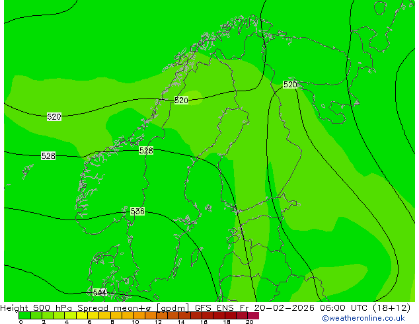Select the dark red legend swatch starting at 18

pyautogui.click(x=231, y=315)
